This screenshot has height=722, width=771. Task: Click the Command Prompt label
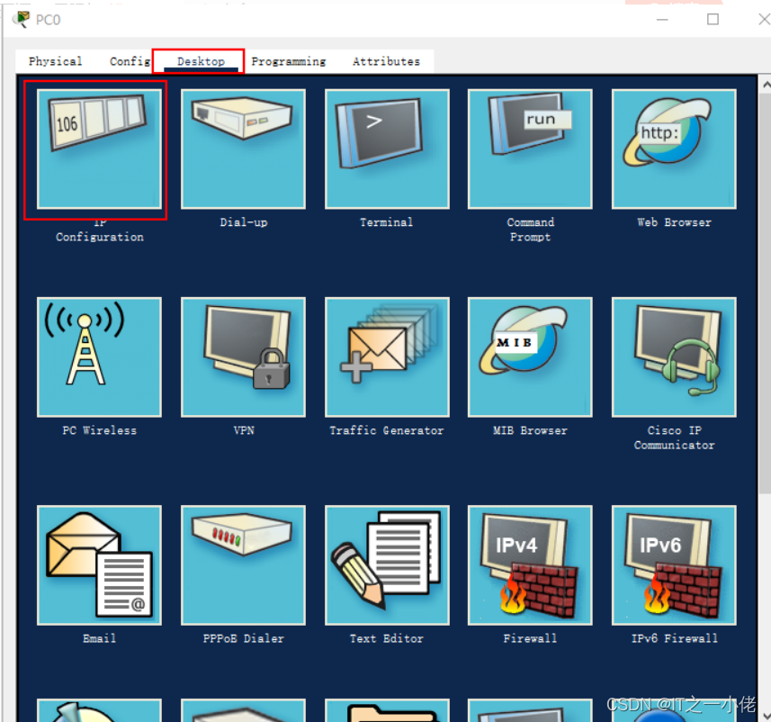[530, 230]
